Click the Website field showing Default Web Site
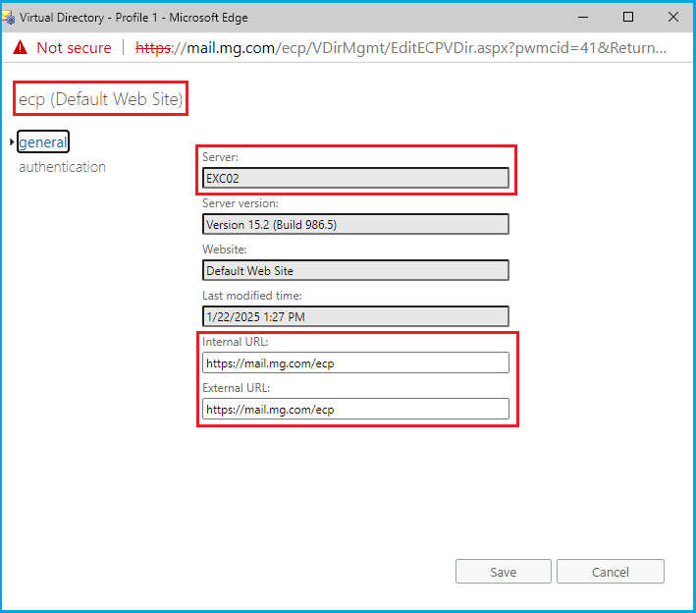Viewport: 696px width, 613px height. click(x=355, y=270)
